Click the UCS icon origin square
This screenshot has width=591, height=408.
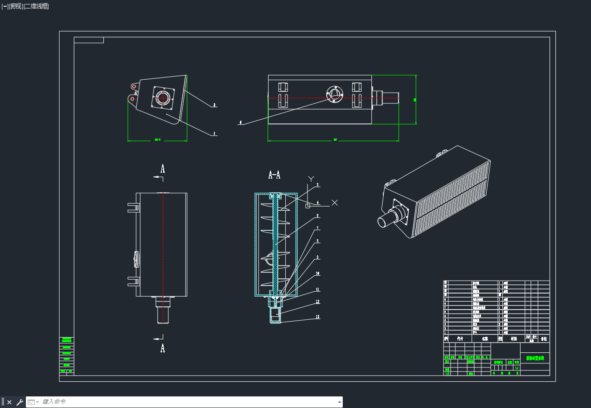coord(308,205)
